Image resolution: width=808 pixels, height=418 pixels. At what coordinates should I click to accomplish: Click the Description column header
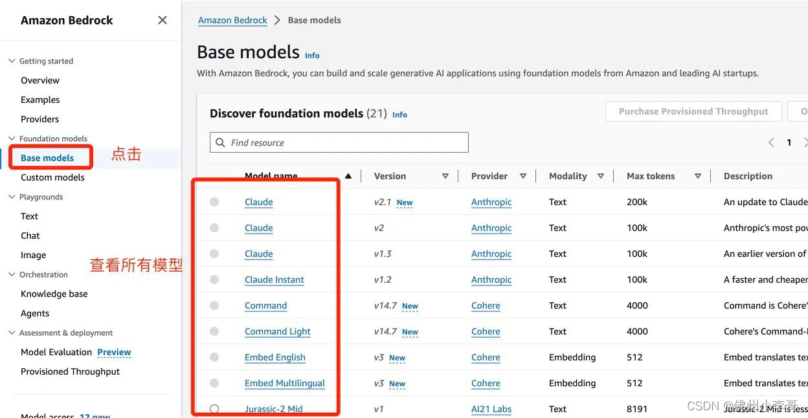click(x=748, y=176)
